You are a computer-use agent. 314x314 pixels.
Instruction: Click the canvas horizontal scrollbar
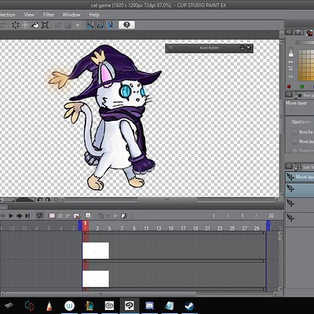167,199
